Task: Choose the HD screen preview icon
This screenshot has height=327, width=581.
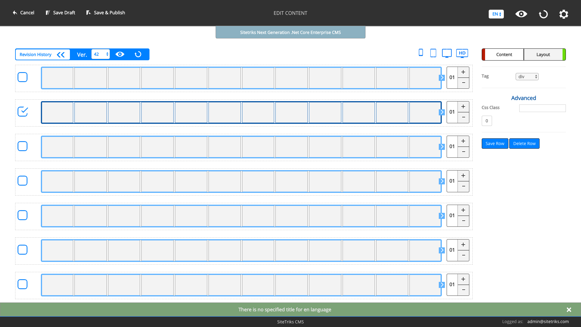Action: [462, 53]
